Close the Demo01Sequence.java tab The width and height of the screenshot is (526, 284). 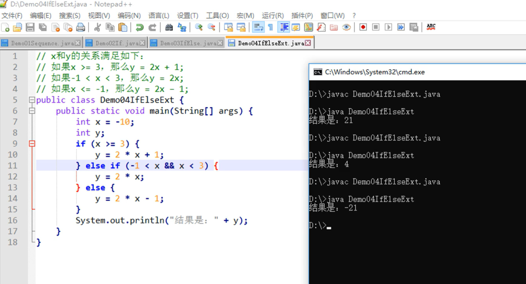point(78,43)
